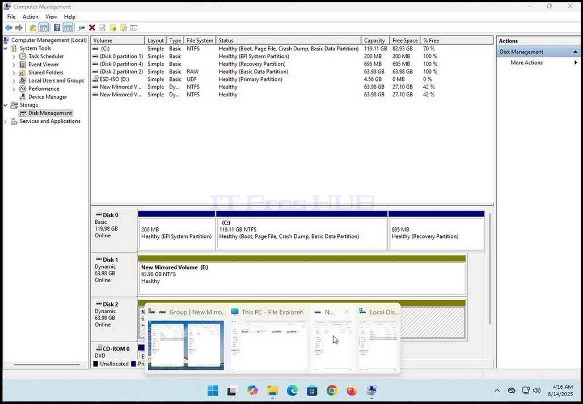The image size is (583, 404).
Task: Select the 200 MB EFI System Partition block
Action: (176, 230)
